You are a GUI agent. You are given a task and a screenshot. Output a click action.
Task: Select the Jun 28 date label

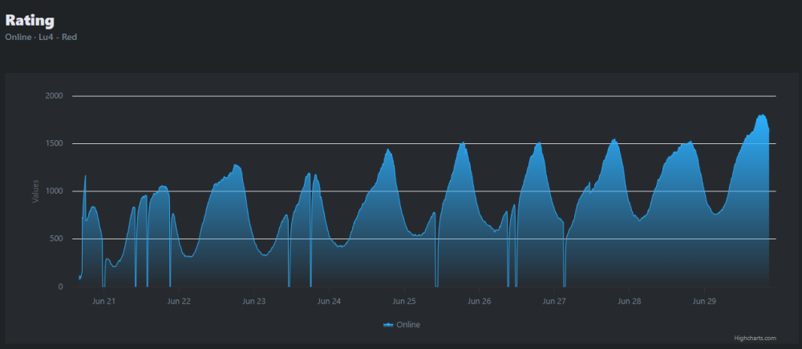click(x=630, y=302)
